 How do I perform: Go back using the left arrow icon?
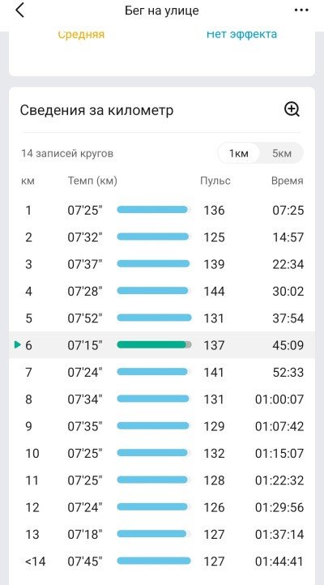19,11
